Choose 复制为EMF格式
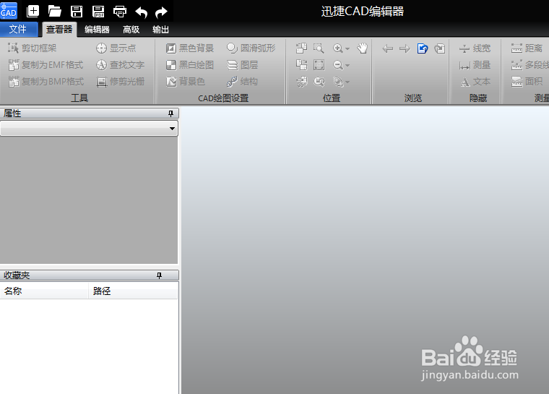Image resolution: width=549 pixels, height=394 pixels. coord(46,65)
